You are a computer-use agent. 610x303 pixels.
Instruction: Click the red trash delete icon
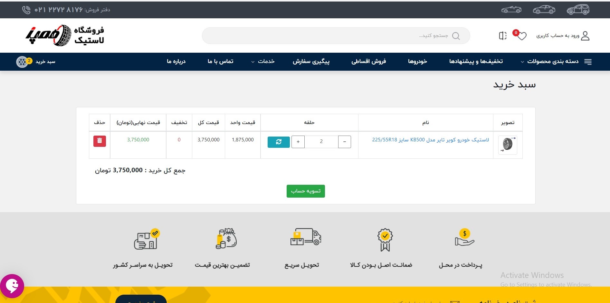(100, 141)
